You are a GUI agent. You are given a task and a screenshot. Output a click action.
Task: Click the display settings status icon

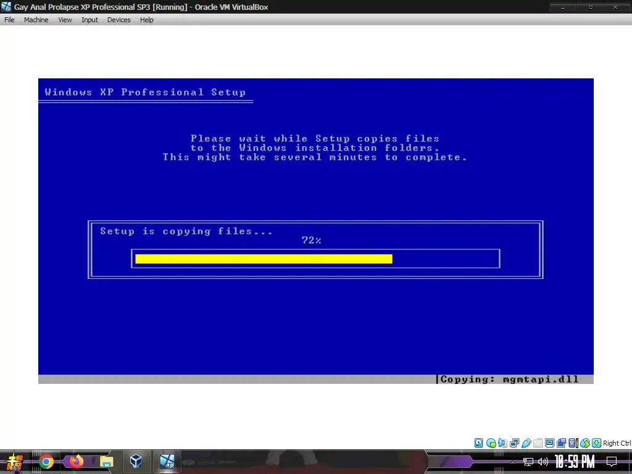point(549,443)
